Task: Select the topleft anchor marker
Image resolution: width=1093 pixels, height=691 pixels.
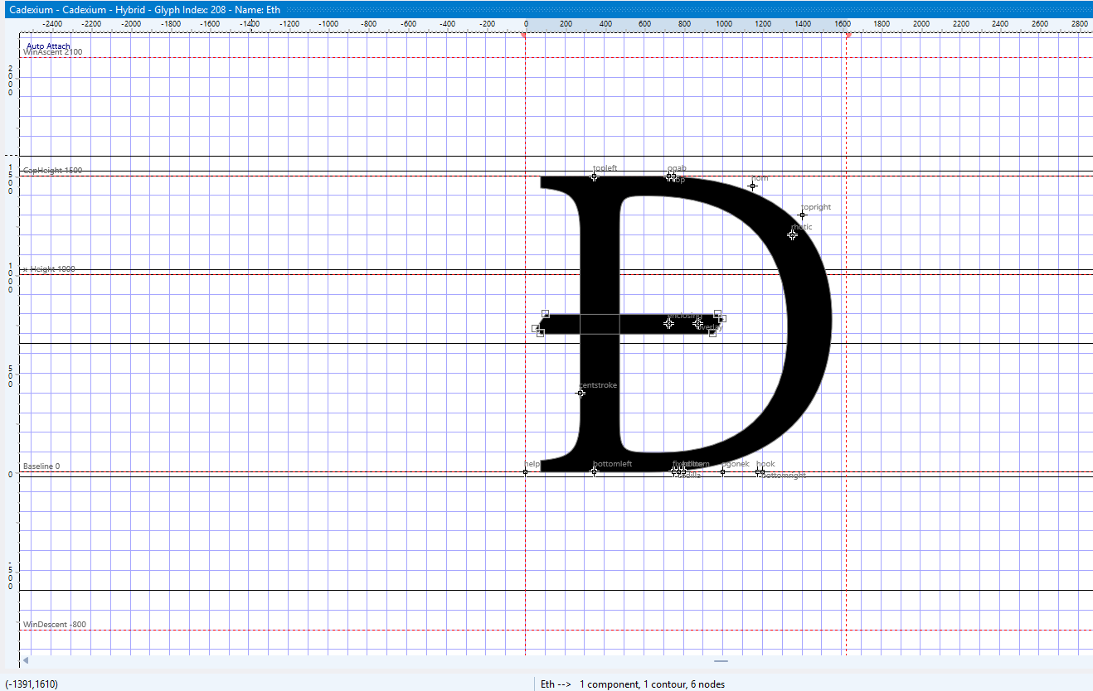Action: [x=594, y=176]
